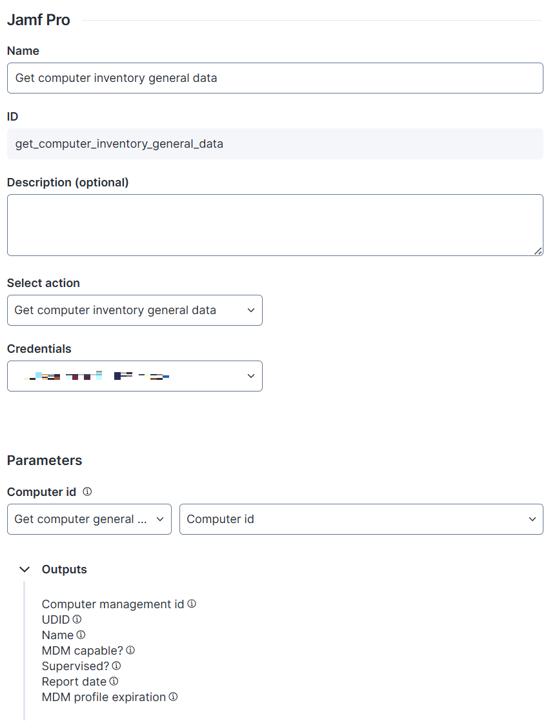Open the Select action dropdown
This screenshot has width=557, height=723.
pos(134,310)
